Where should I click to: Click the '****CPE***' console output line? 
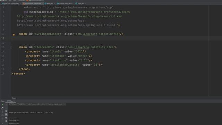[x=14, y=121]
